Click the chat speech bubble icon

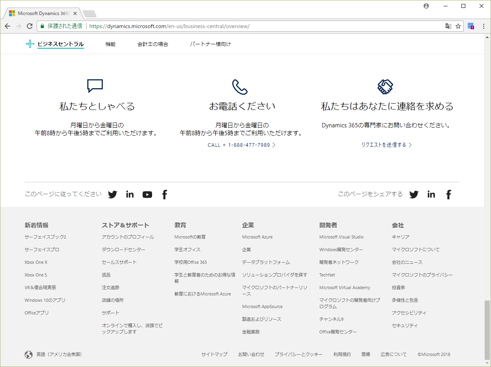click(95, 86)
